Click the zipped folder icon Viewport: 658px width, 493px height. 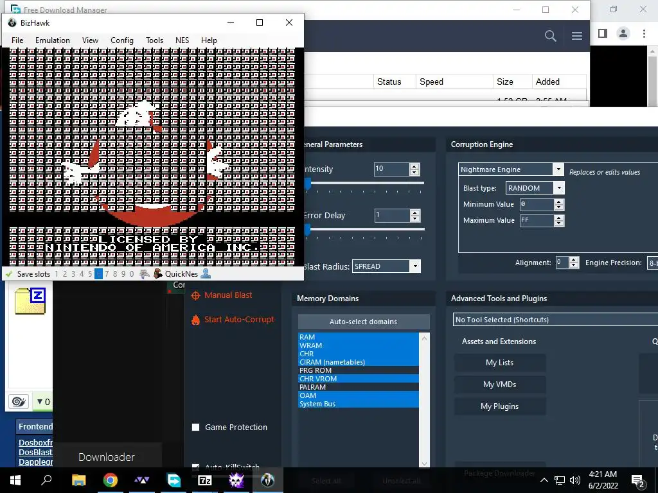coord(30,301)
